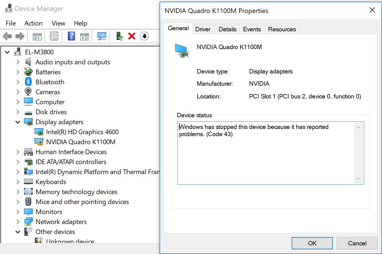Image resolution: width=382 pixels, height=254 pixels.
Task: Click the red X Uninstall device icon
Action: tap(132, 36)
